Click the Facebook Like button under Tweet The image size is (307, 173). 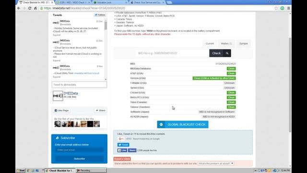pyautogui.click(x=122, y=150)
